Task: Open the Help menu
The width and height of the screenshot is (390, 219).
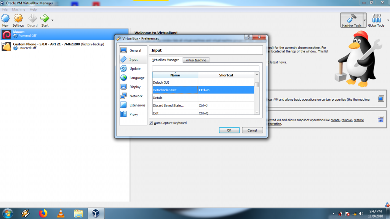Action: pyautogui.click(x=33, y=10)
